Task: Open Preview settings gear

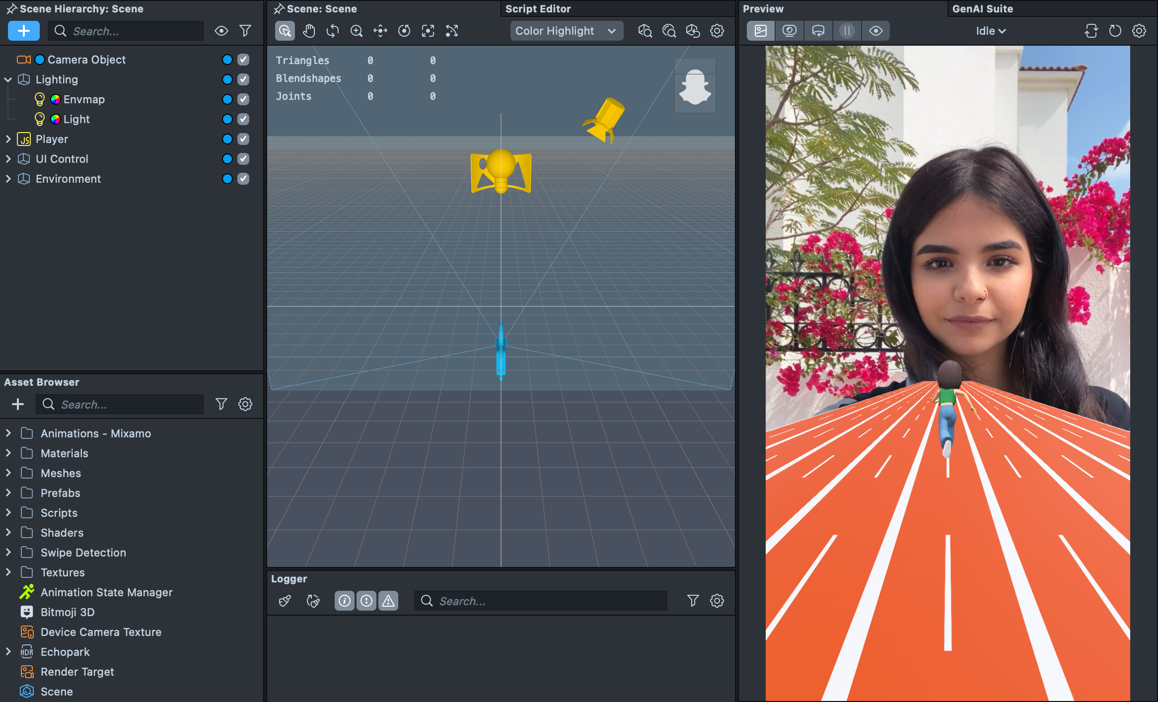Action: coord(1139,31)
